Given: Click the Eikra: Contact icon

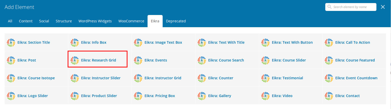Looking at the screenshot, I should pyautogui.click(x=329, y=96).
